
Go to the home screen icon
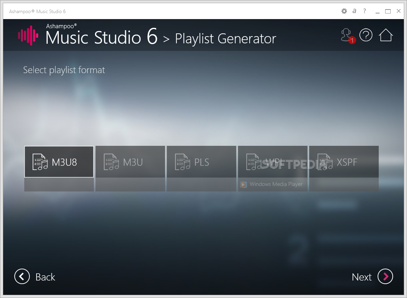(x=386, y=35)
